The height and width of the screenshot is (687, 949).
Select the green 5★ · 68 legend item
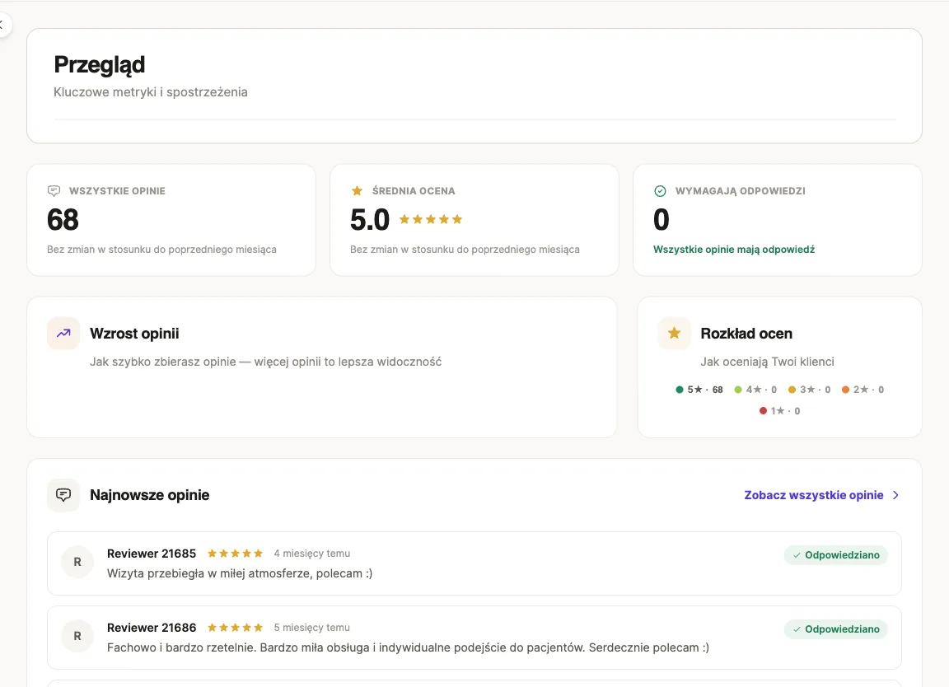699,390
